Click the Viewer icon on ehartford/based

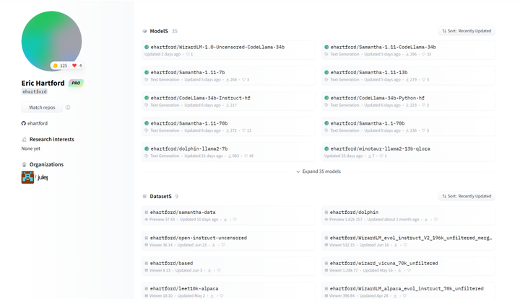(x=146, y=271)
